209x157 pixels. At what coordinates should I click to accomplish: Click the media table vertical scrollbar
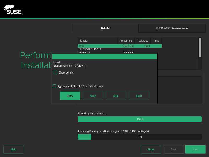click(x=200, y=47)
